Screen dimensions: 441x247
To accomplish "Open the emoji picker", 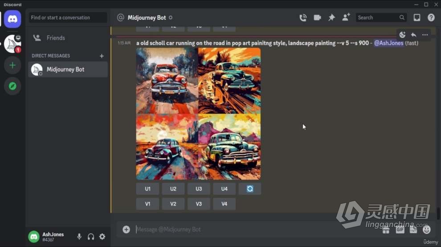I will 427,230.
